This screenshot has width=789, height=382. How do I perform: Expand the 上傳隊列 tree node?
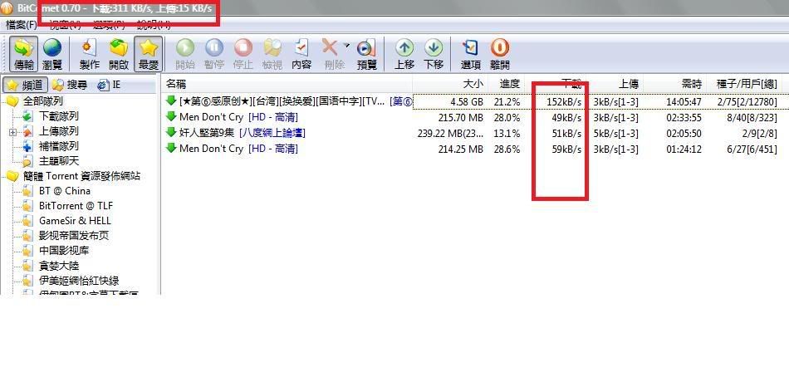(x=12, y=132)
